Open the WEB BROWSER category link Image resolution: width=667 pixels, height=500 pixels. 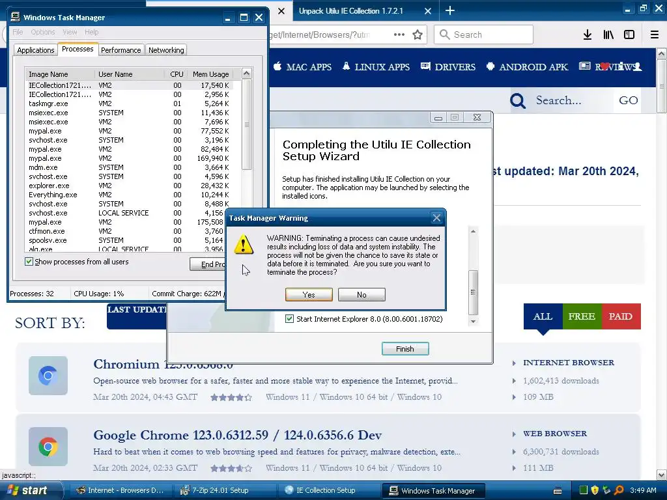(x=555, y=434)
